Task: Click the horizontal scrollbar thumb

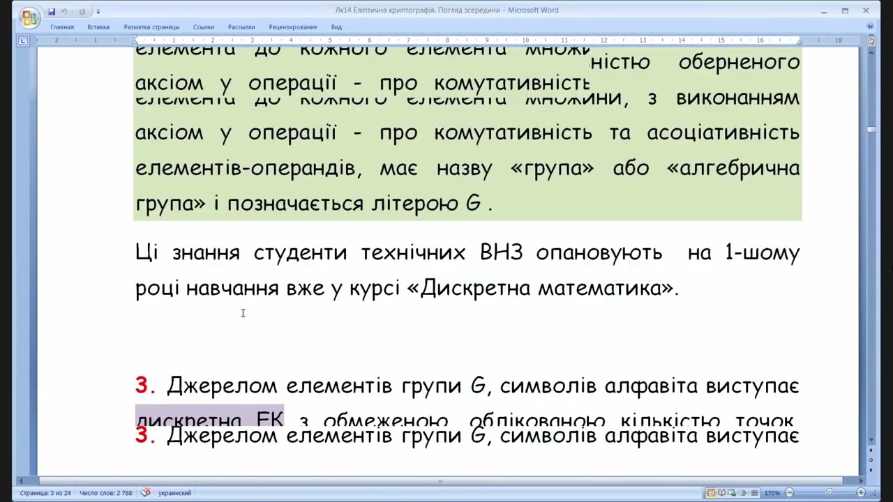Action: point(440,481)
